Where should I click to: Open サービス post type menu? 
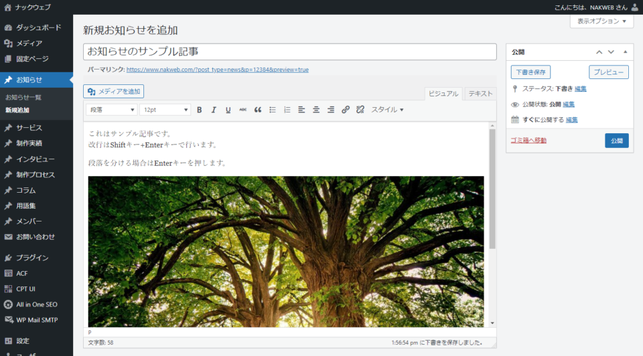coord(36,128)
